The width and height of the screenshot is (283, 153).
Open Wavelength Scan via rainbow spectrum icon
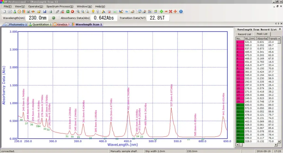(x=24, y=12)
